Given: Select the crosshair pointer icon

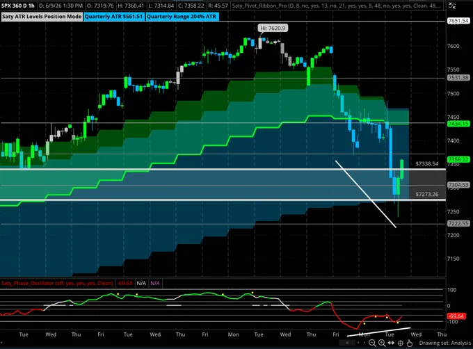Looking at the screenshot, I should point(400,343).
